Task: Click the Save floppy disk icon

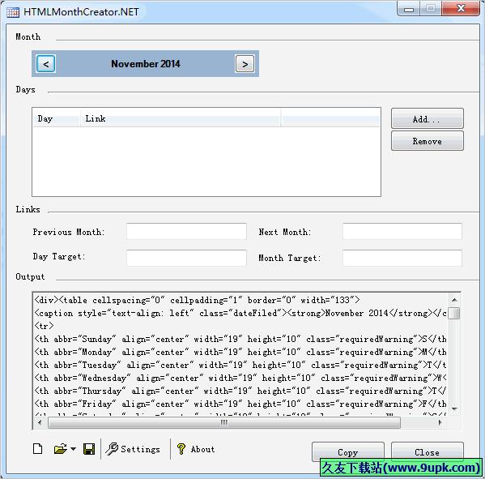Action: [x=89, y=449]
